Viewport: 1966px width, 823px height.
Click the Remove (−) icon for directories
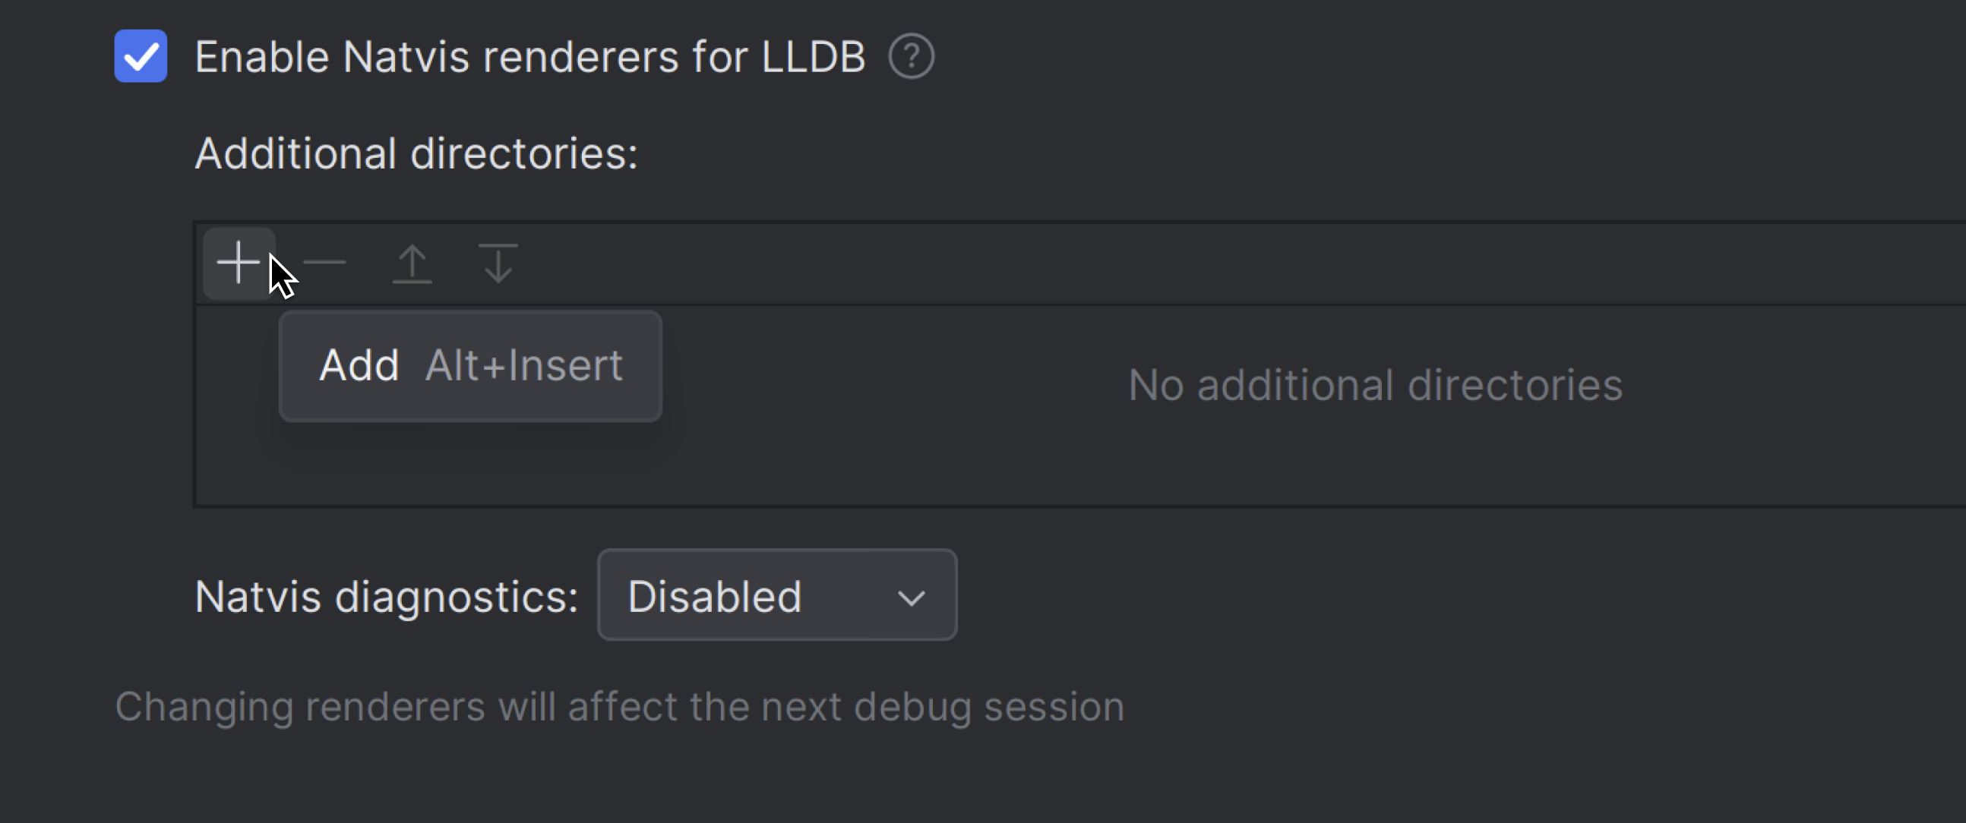tap(324, 263)
